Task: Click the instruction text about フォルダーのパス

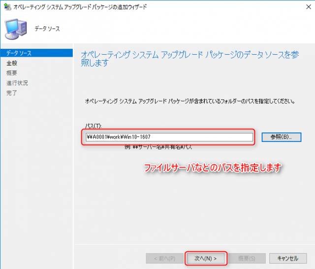Action: tap(189, 101)
